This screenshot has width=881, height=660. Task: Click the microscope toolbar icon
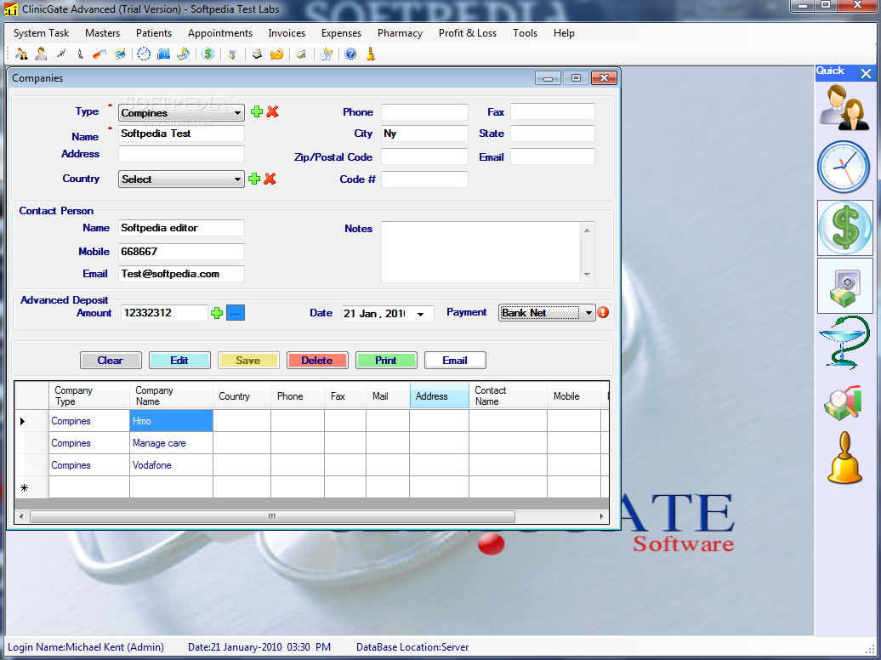[80, 54]
